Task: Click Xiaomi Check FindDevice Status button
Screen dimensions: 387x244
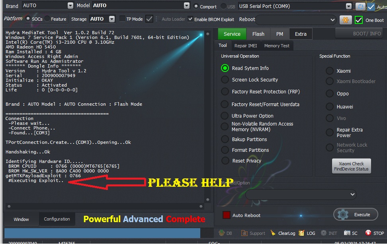Action: pyautogui.click(x=351, y=166)
